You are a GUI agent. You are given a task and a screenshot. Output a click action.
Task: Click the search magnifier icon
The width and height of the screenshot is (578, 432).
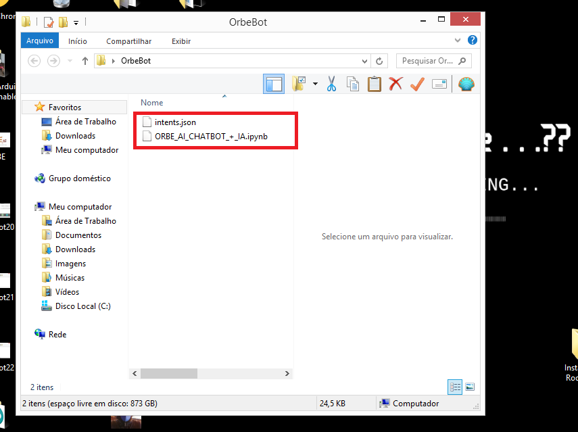[x=462, y=61]
